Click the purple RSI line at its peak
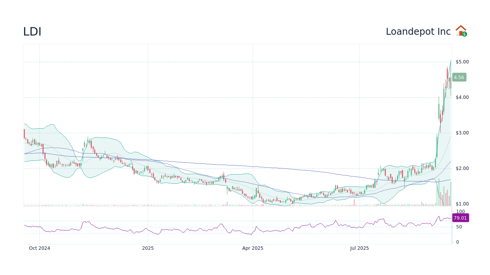The width and height of the screenshot is (490, 275). [438, 215]
